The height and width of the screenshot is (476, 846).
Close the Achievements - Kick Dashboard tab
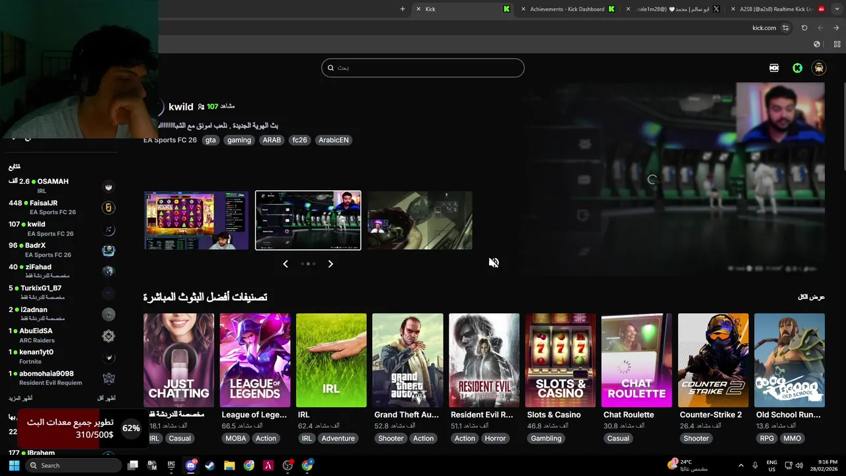pos(523,9)
